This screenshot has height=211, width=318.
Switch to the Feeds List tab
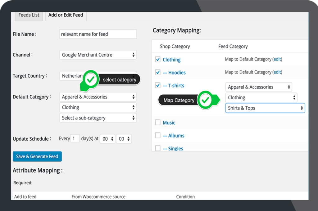[x=29, y=15]
